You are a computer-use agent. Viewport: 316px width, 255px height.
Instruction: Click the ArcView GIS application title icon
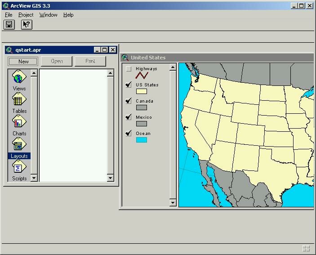click(6, 6)
